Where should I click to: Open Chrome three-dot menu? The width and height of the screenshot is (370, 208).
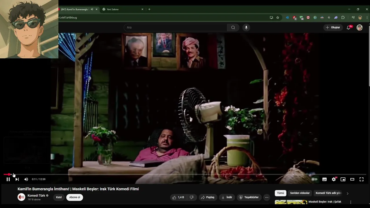367,18
